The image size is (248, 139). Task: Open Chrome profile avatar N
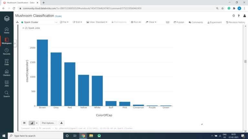point(239,8)
